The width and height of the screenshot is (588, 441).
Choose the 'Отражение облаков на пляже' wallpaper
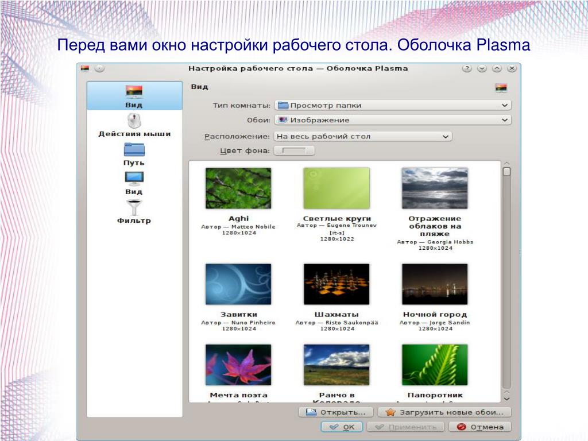pyautogui.click(x=435, y=188)
